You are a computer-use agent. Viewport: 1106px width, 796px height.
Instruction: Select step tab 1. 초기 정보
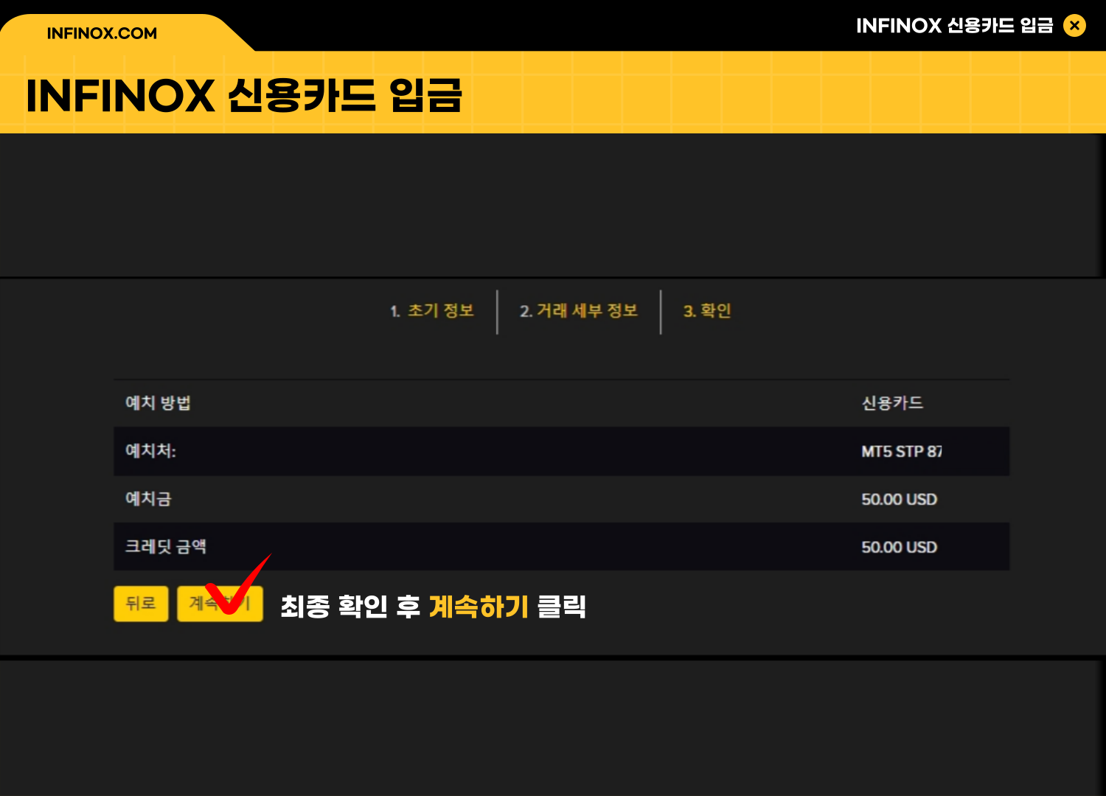tap(432, 311)
